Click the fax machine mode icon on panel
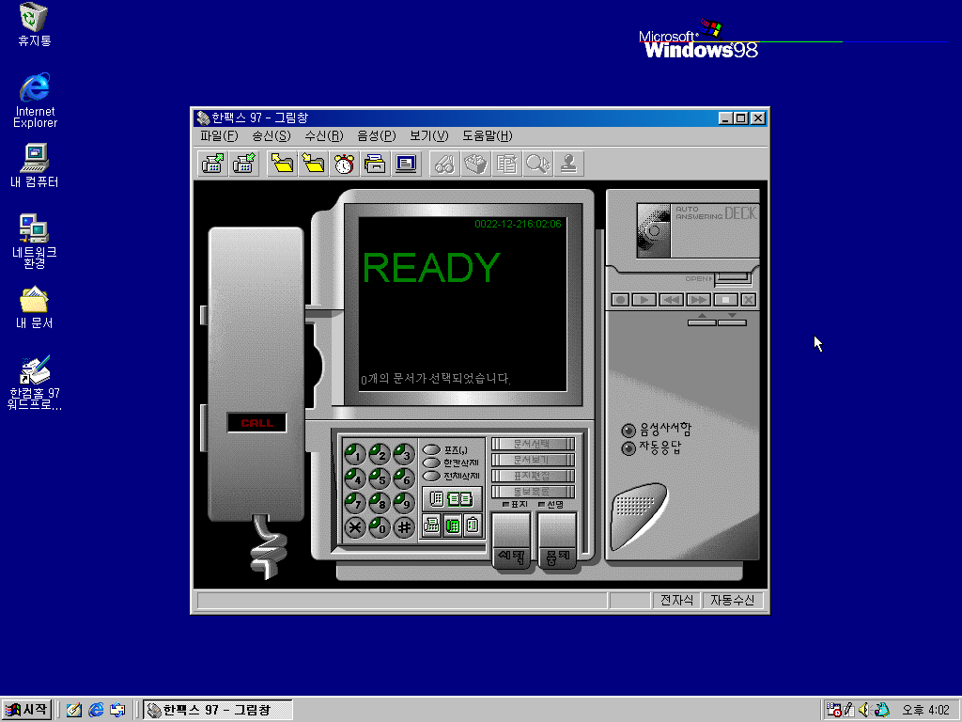This screenshot has width=962, height=722. (x=432, y=526)
